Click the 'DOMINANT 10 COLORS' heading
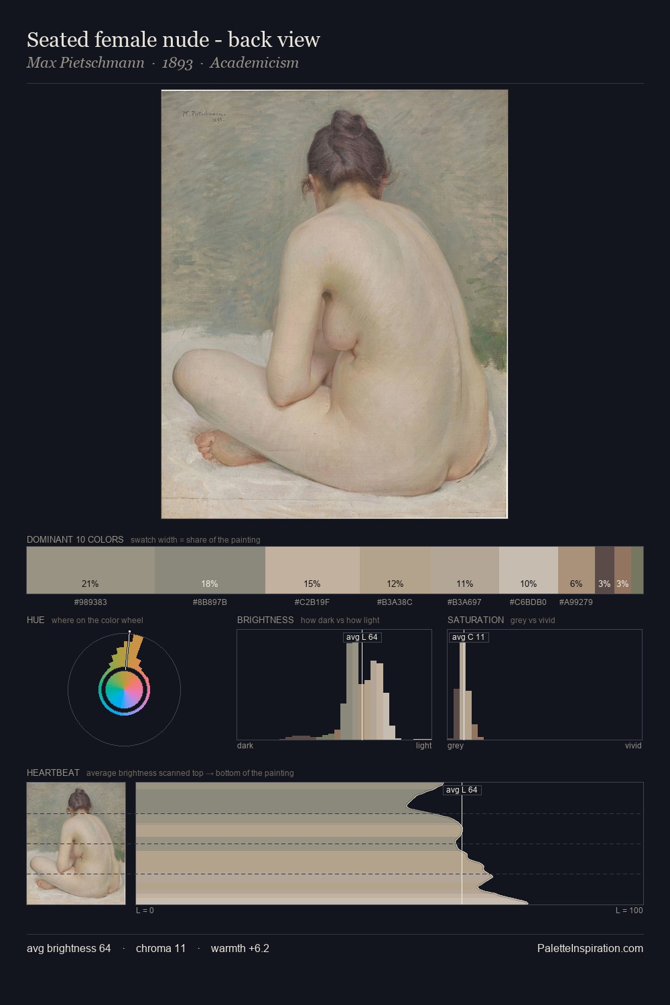670x1005 pixels. coord(75,539)
